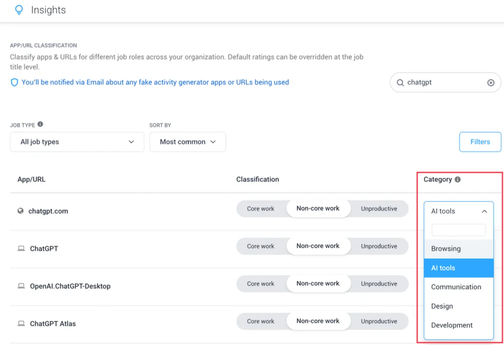
Task: Click the Job Type info icon
Action: point(40,124)
